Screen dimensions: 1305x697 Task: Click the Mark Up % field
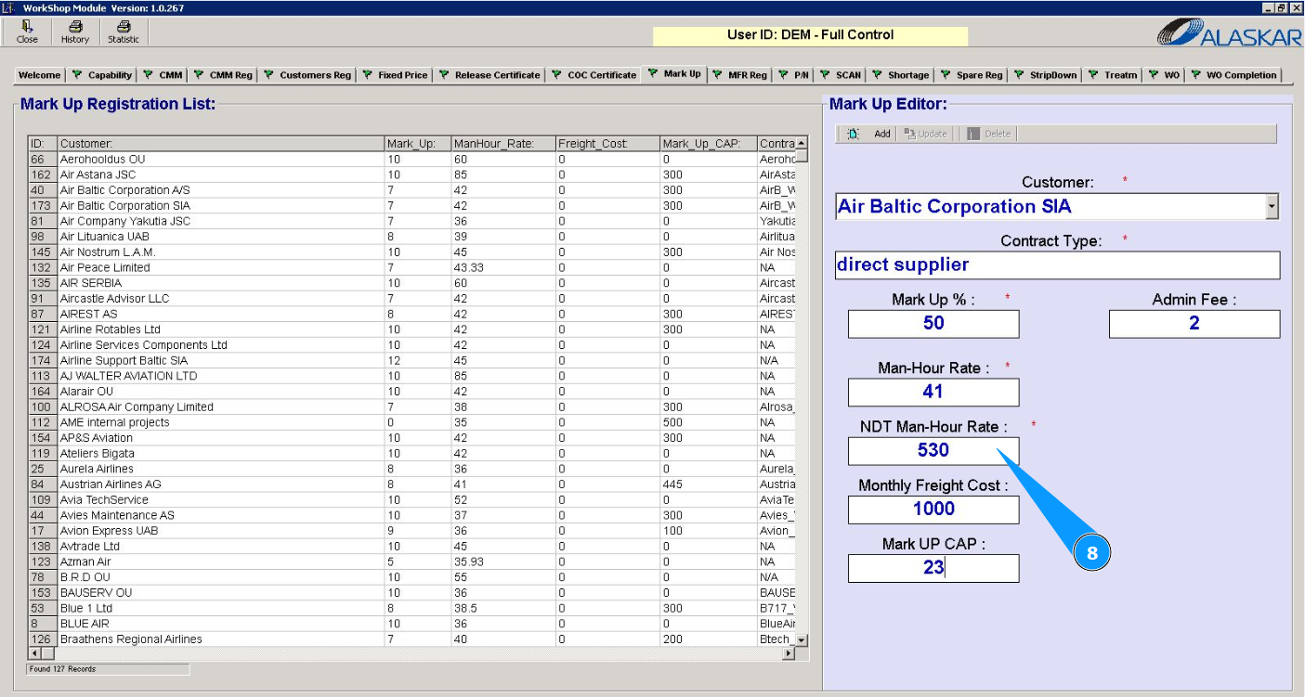point(933,323)
